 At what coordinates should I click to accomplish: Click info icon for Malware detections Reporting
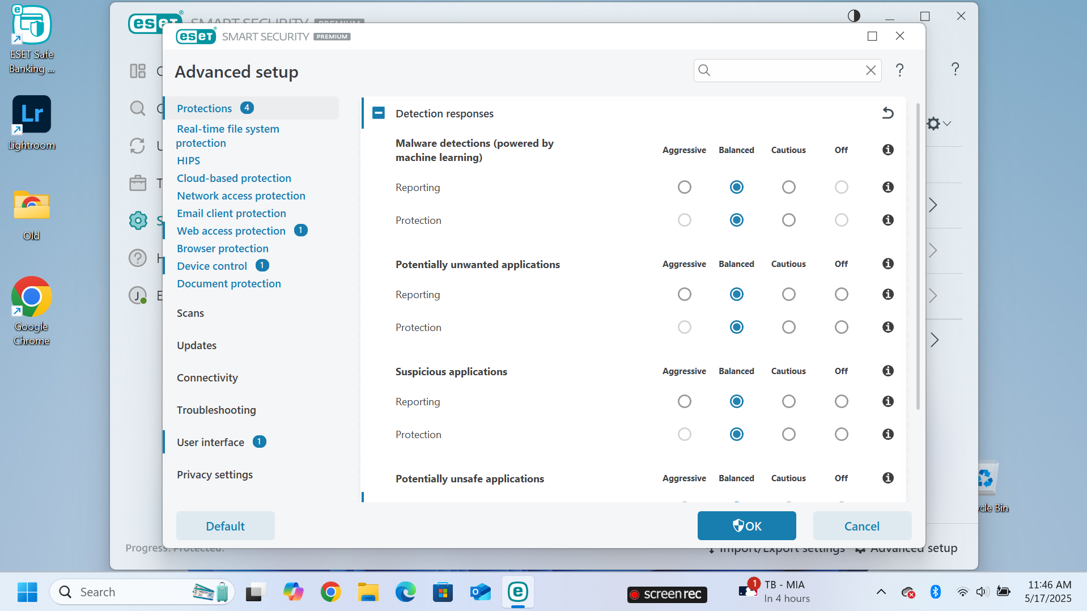tap(888, 187)
